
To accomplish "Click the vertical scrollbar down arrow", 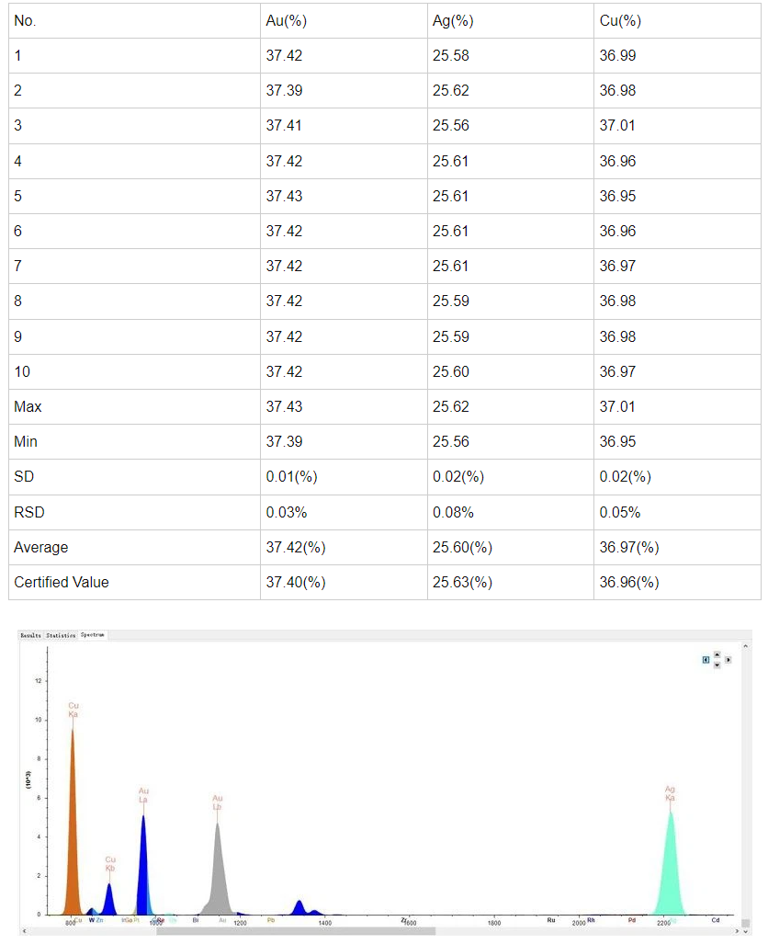I will tap(745, 931).
